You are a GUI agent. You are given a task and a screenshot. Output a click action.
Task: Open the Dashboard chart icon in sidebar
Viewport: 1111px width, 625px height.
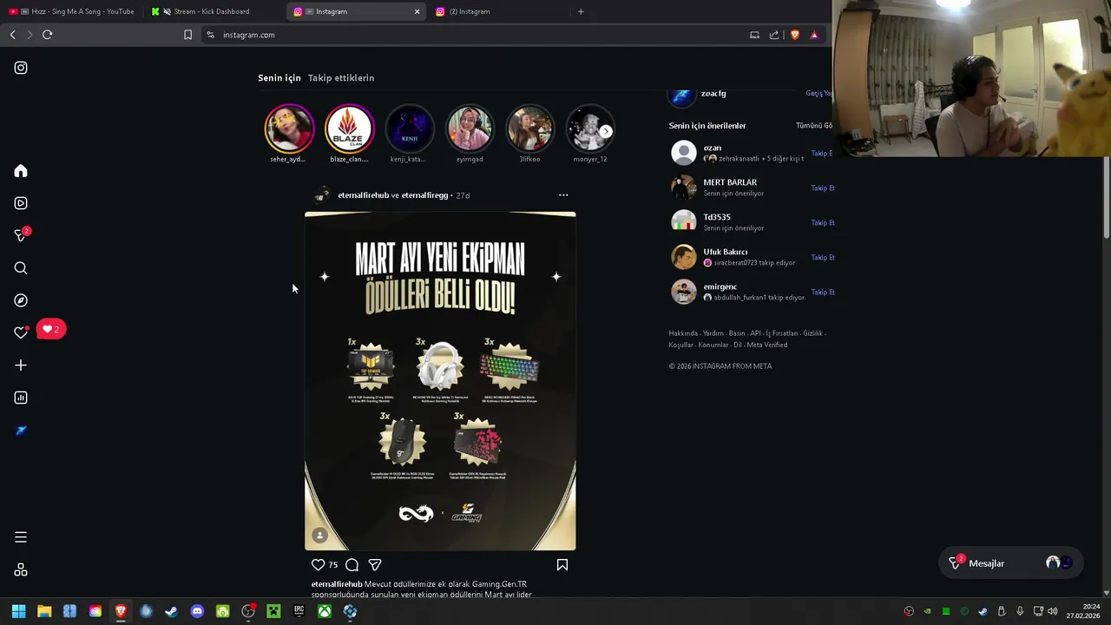[x=21, y=398]
